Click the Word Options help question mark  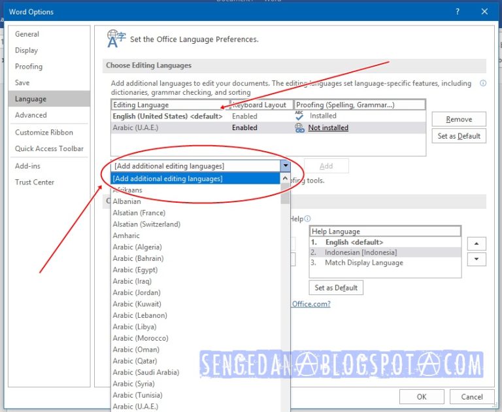tap(458, 12)
